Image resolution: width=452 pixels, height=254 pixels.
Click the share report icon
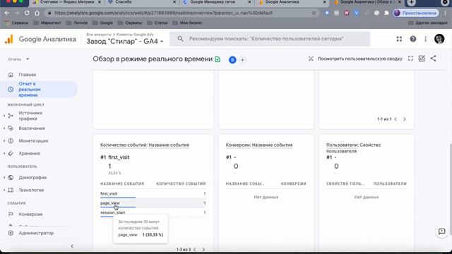click(433, 59)
